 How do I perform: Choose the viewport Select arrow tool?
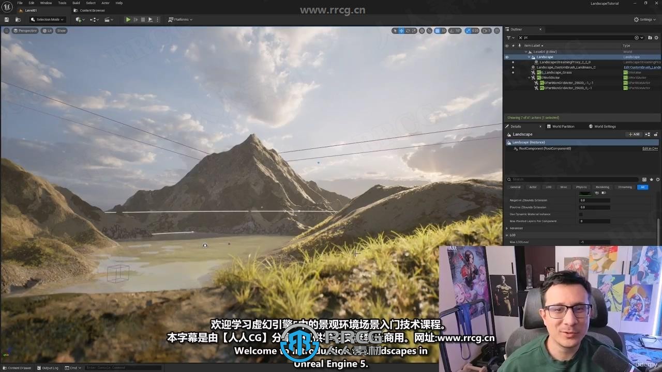tap(395, 31)
